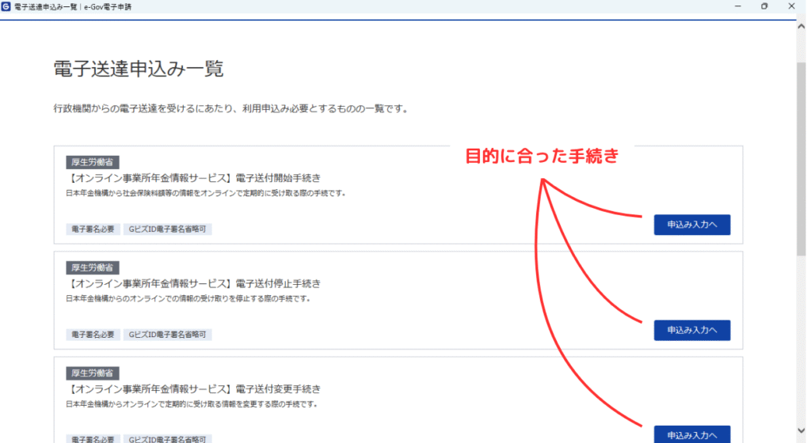Select title 電子送付開始手続き
The width and height of the screenshot is (811, 443).
pyautogui.click(x=195, y=178)
